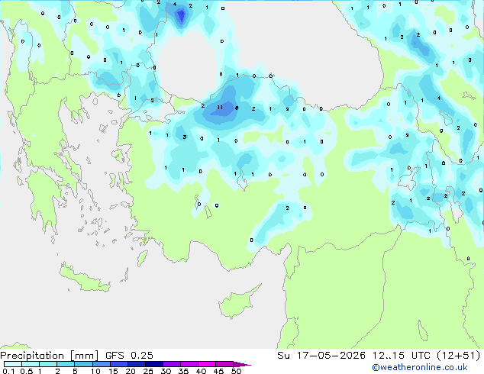Image resolution: width=484 pixels, height=374 pixels.
Task: Click the legend tick label '15'
Action: [113, 371]
